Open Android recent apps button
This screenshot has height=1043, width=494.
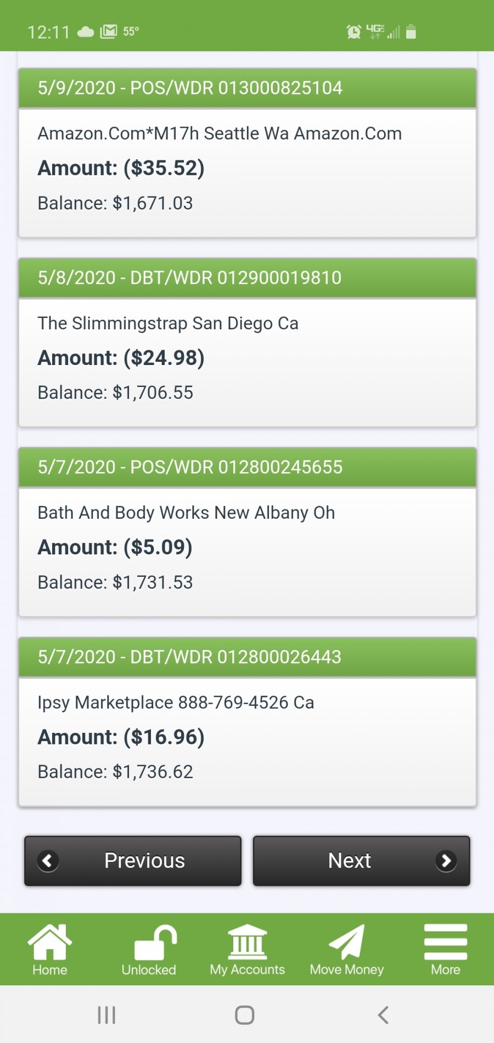tap(106, 1015)
